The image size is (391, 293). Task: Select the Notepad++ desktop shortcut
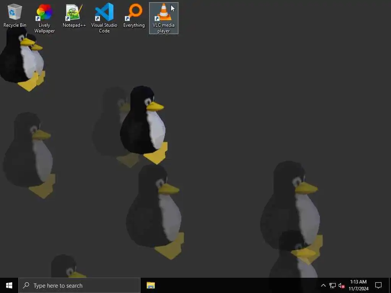click(74, 15)
